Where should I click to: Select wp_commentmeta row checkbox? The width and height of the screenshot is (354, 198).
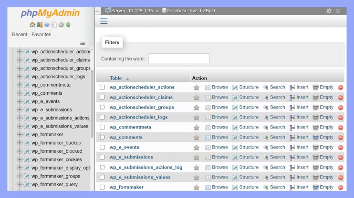(x=102, y=127)
